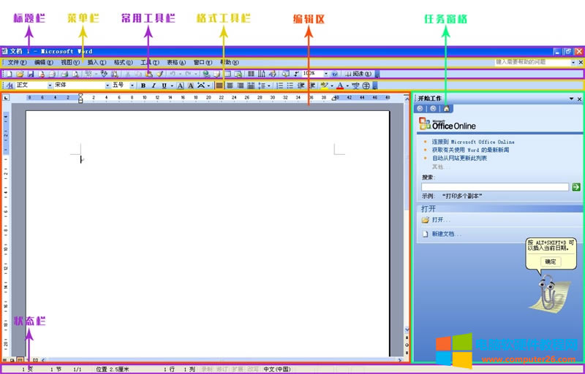Click 确定 in the assistant tip balloon
The width and height of the screenshot is (585, 374).
pos(551,262)
